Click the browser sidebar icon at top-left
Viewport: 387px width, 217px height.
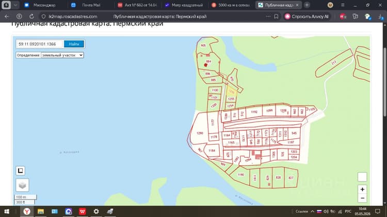pyautogui.click(x=6, y=5)
